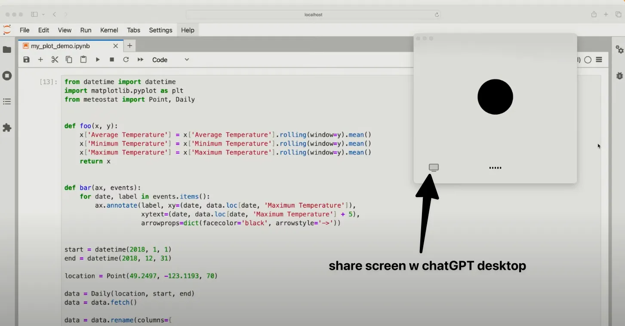The height and width of the screenshot is (326, 625).
Task: Open the extension manager puzzle icon
Action: tap(7, 128)
